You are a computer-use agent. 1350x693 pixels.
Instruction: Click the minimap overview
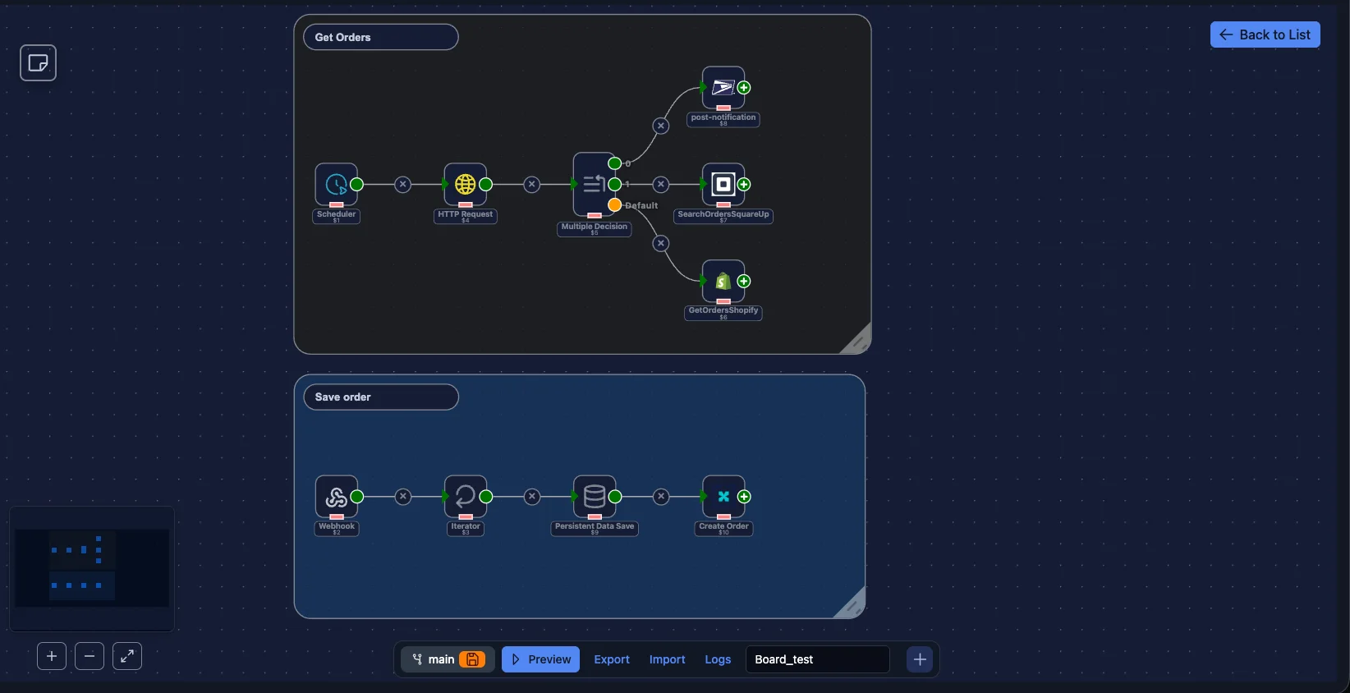coord(92,568)
